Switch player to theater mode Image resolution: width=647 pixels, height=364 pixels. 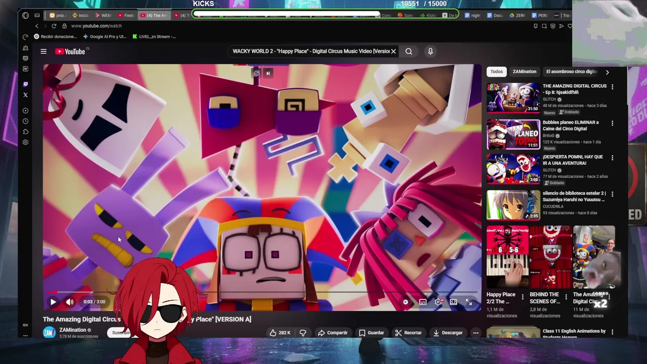pyautogui.click(x=453, y=302)
